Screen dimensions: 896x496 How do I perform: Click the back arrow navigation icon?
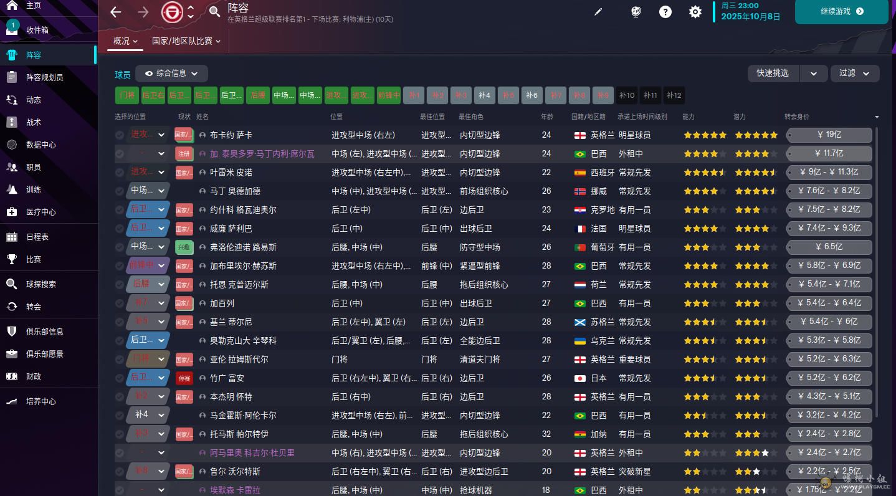point(116,12)
